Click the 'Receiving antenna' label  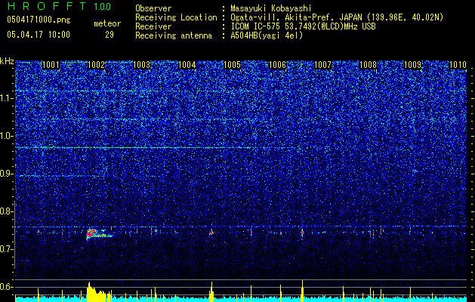[174, 35]
